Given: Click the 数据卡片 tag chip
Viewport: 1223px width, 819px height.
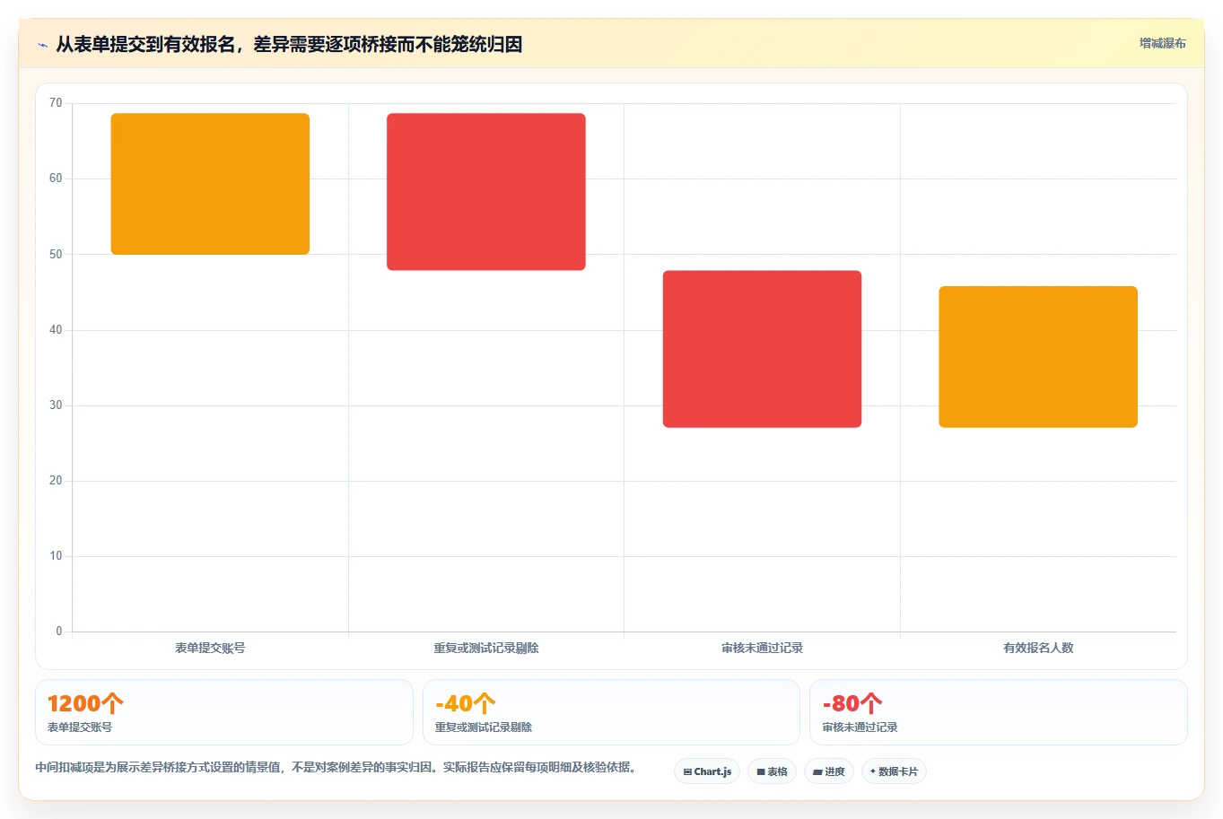Looking at the screenshot, I should coord(894,771).
